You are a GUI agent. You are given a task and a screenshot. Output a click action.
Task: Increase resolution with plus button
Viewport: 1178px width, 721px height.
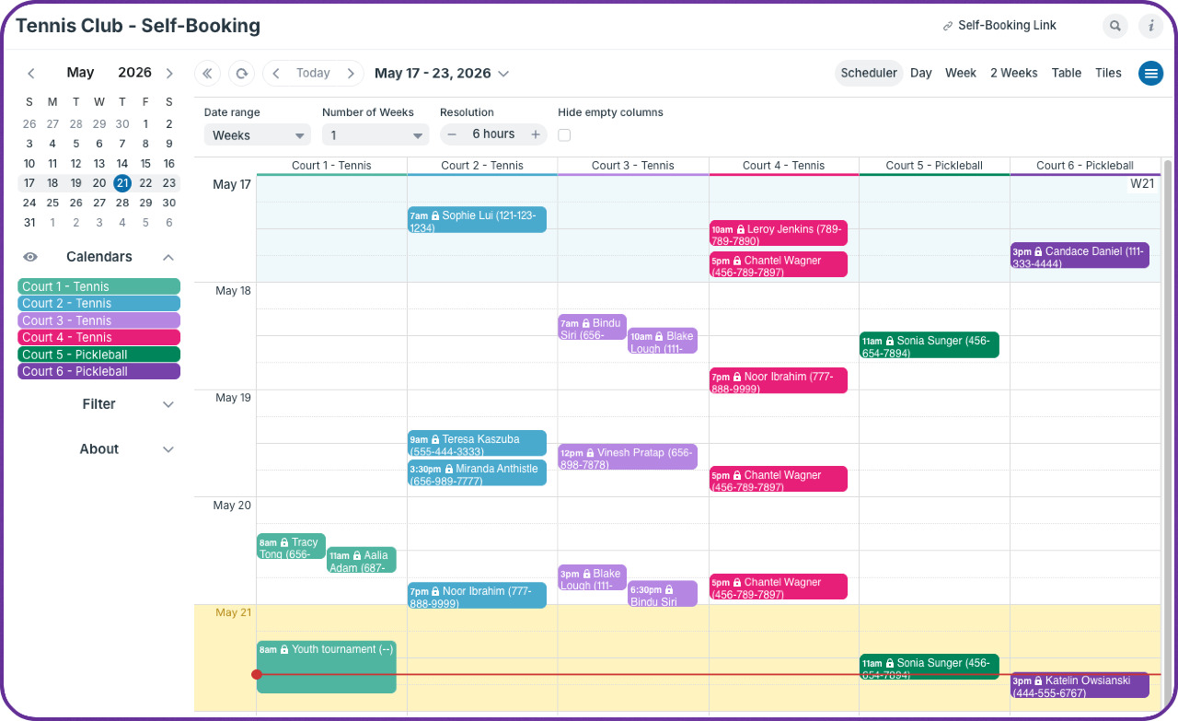(536, 134)
